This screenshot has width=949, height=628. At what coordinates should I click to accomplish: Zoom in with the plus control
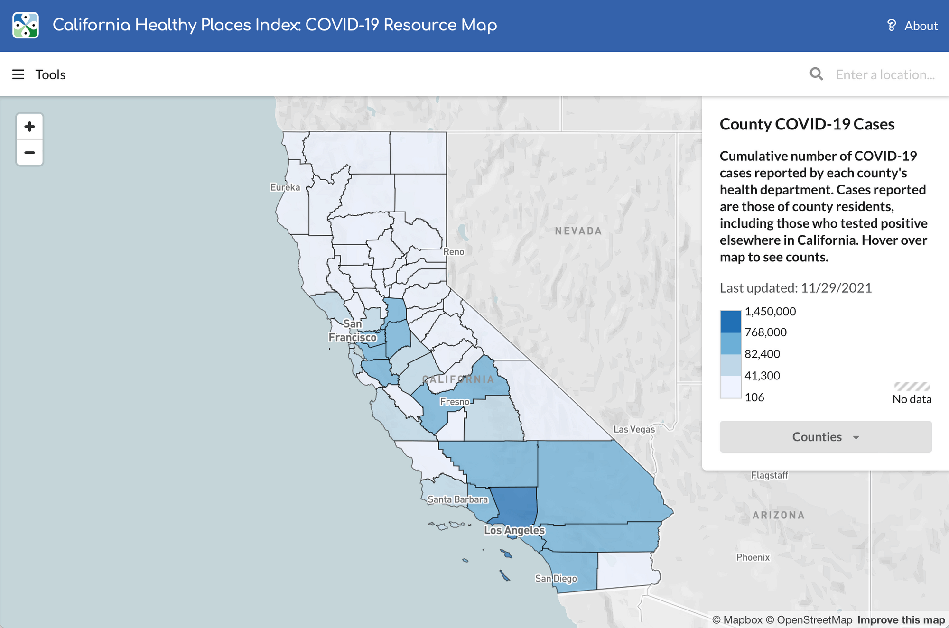tap(29, 126)
